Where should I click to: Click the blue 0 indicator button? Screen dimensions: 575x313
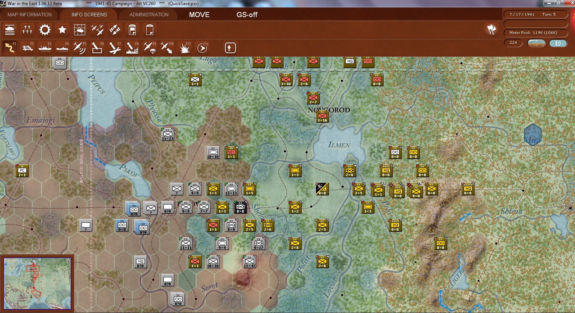(x=558, y=43)
